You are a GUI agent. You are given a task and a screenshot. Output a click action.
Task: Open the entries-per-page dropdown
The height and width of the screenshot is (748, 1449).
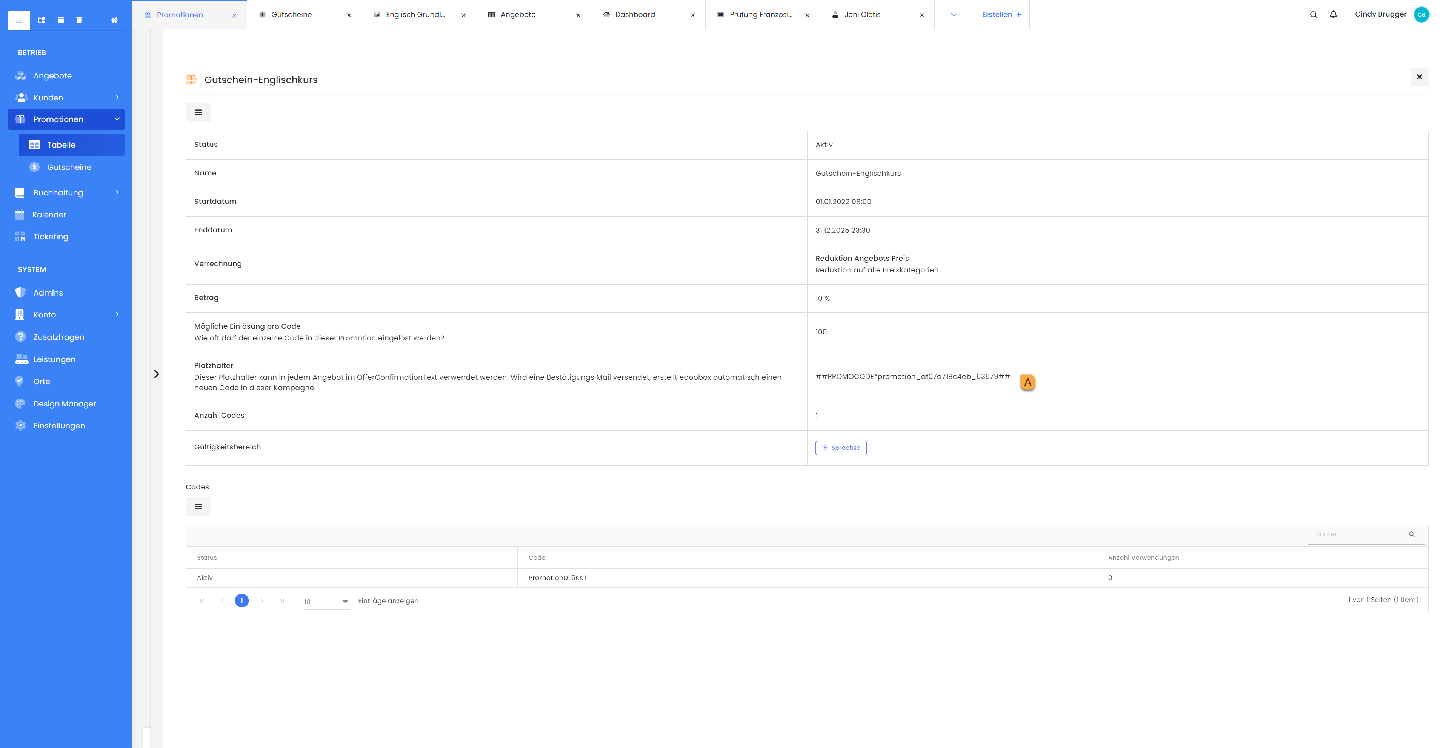326,602
